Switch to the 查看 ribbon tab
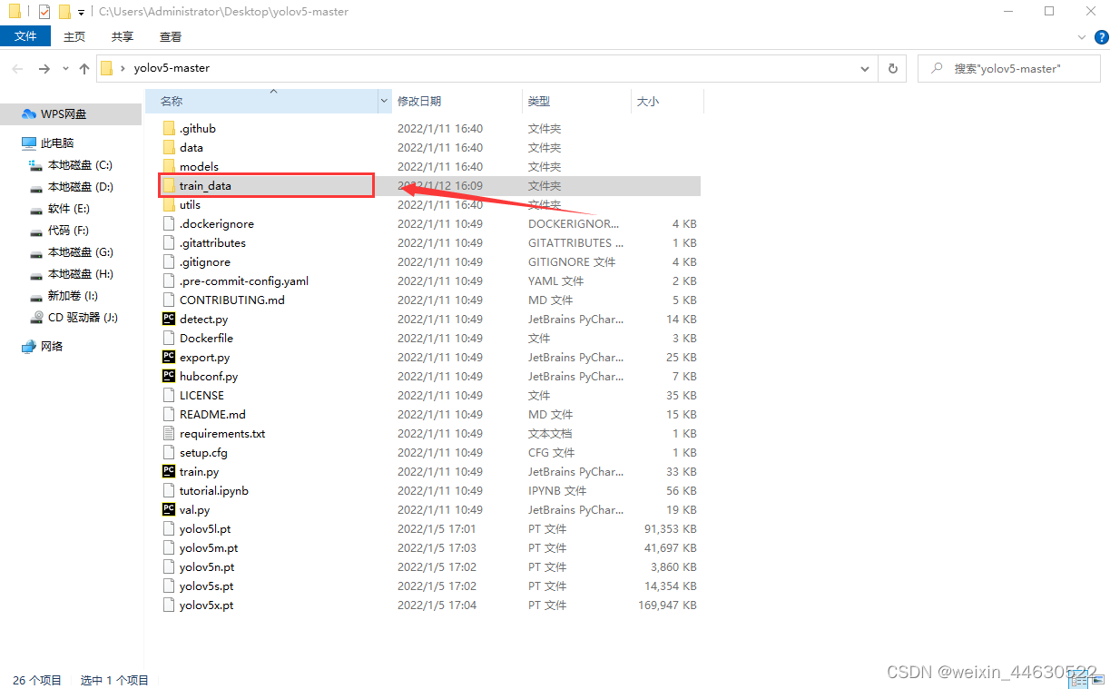Viewport: 1110px width, 689px height. click(171, 36)
